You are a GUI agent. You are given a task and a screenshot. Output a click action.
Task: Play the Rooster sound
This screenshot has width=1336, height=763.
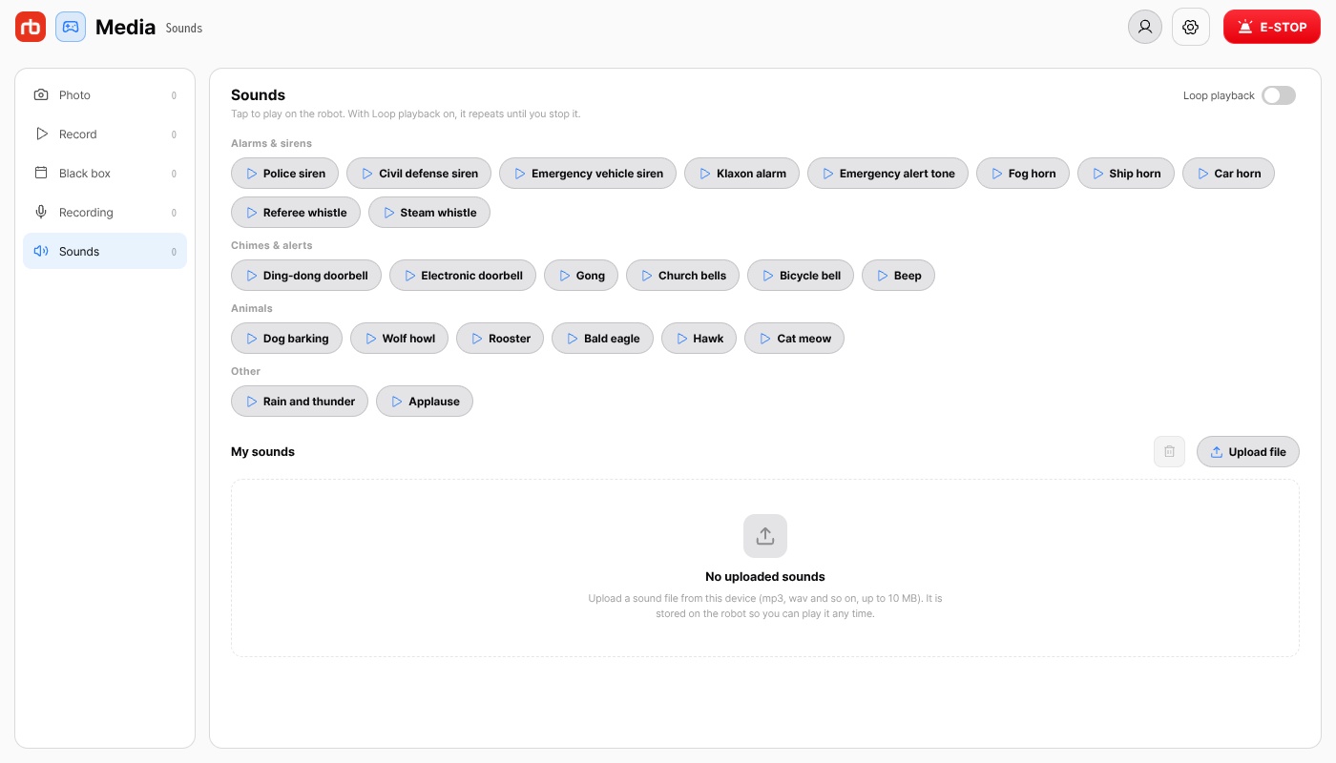[500, 339]
